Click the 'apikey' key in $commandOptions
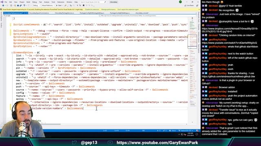The height and width of the screenshot is (146, 261). pyautogui.click(x=20, y=99)
